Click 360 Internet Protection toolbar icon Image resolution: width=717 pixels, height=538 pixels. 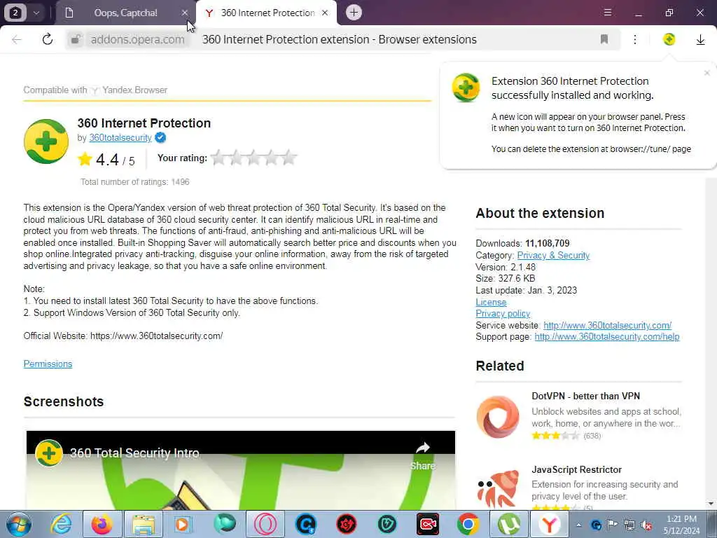coord(669,39)
